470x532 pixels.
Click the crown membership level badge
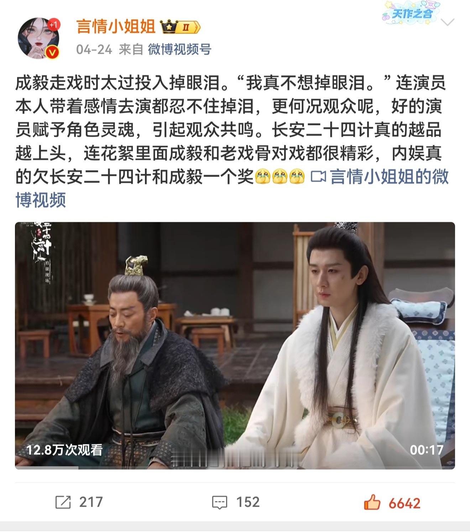coord(181,27)
